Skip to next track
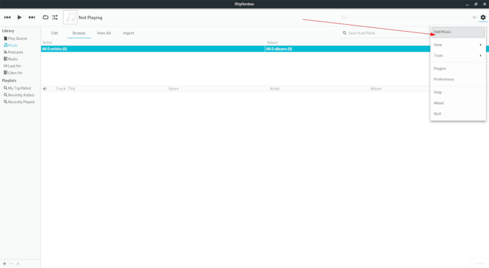This screenshot has height=268, width=489. (x=32, y=17)
